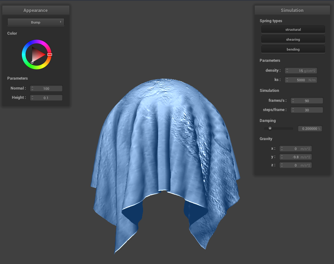Pick a shade in the color triangle

click(x=38, y=55)
